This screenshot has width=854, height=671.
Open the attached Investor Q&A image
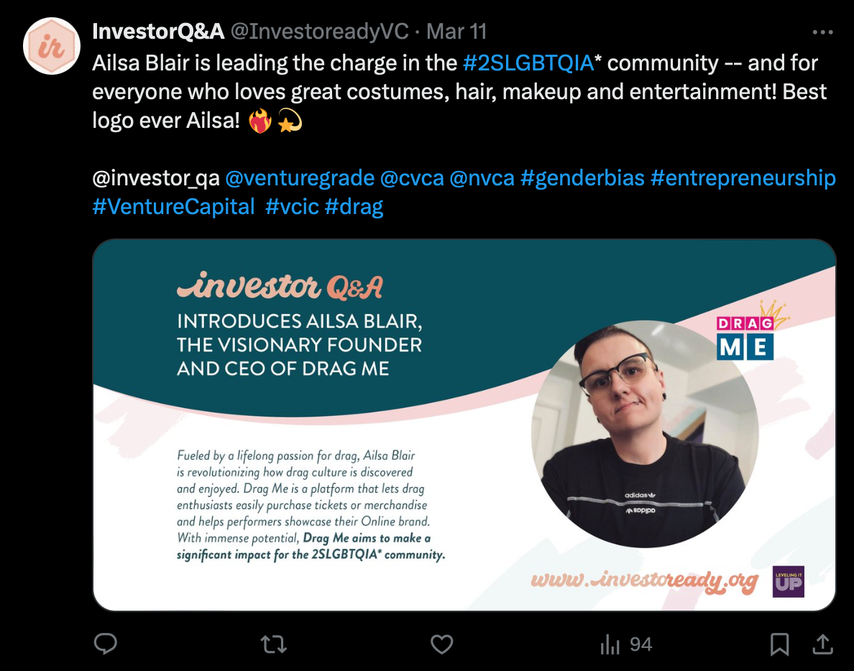pyautogui.click(x=464, y=425)
